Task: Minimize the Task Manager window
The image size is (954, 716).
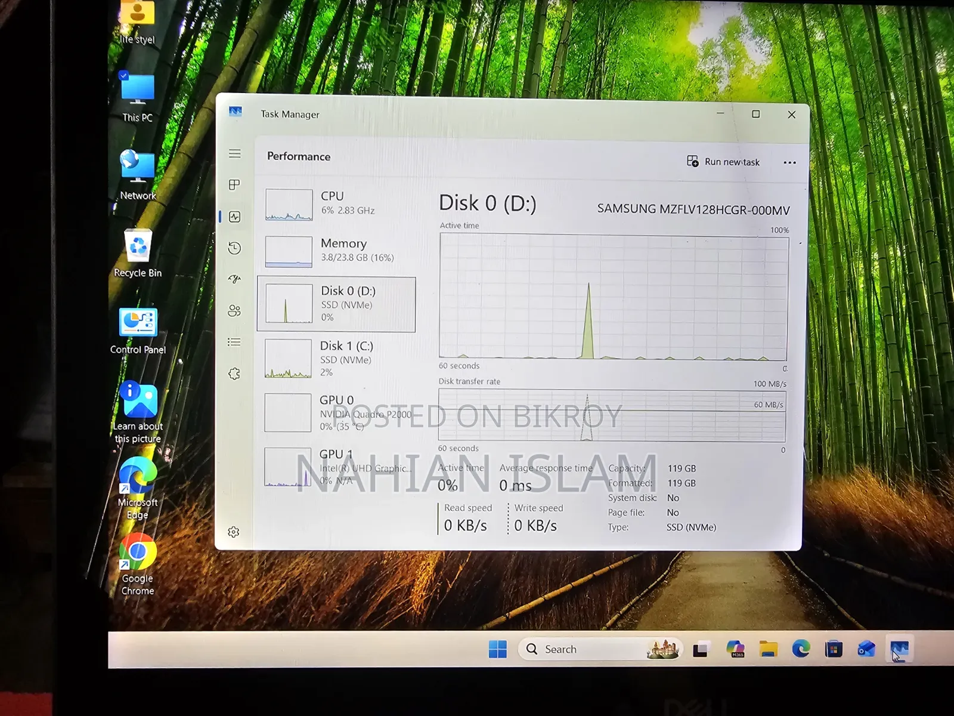Action: click(x=720, y=113)
